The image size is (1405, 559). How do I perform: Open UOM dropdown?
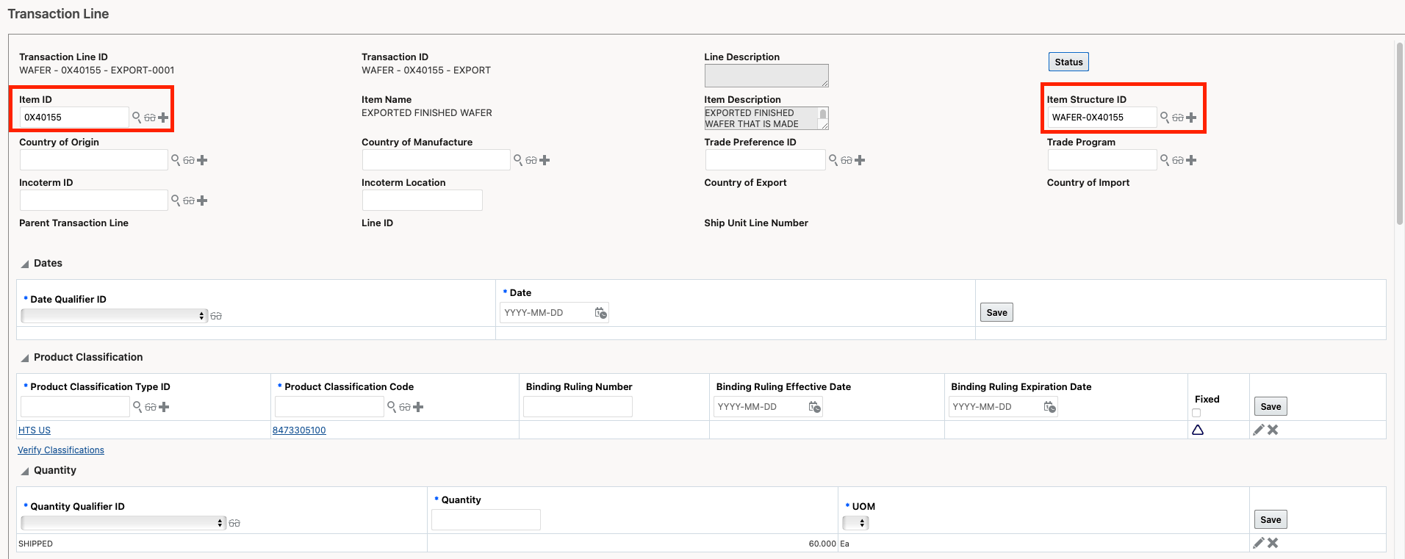855,523
